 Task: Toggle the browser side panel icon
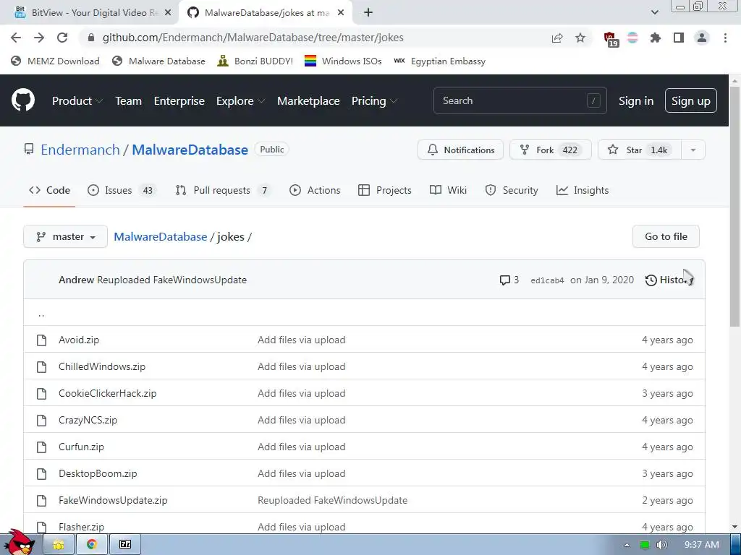(679, 38)
